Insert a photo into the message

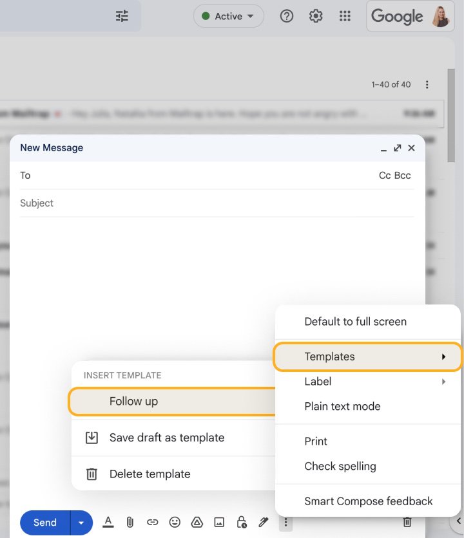coord(219,523)
